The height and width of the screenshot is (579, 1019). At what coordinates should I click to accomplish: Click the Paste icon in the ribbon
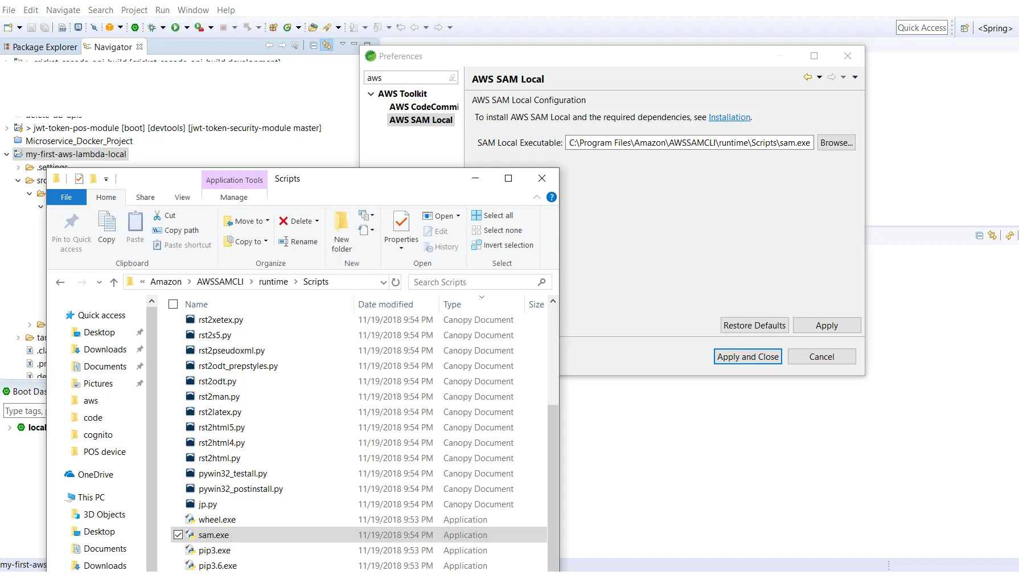(135, 221)
